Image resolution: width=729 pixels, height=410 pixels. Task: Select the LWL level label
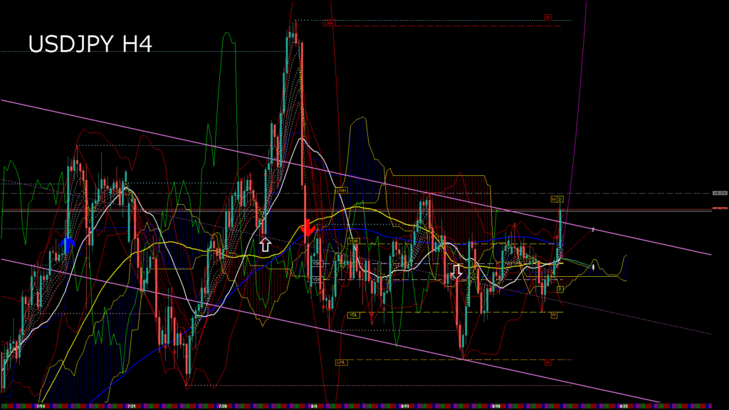(x=342, y=362)
